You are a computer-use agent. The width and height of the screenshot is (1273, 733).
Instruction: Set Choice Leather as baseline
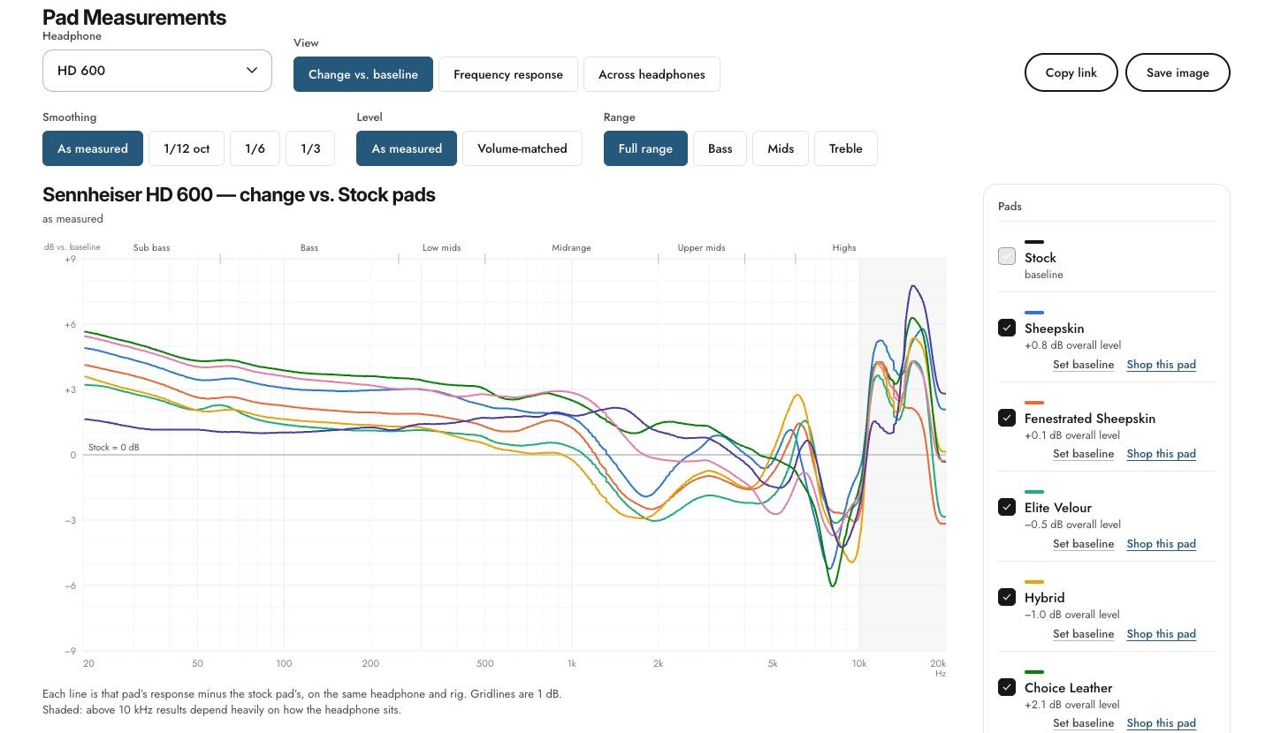pos(1083,723)
